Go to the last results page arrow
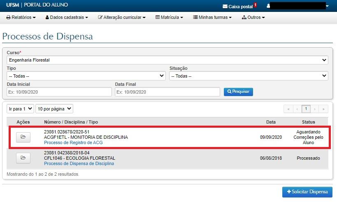The image size is (337, 202). pos(324,109)
